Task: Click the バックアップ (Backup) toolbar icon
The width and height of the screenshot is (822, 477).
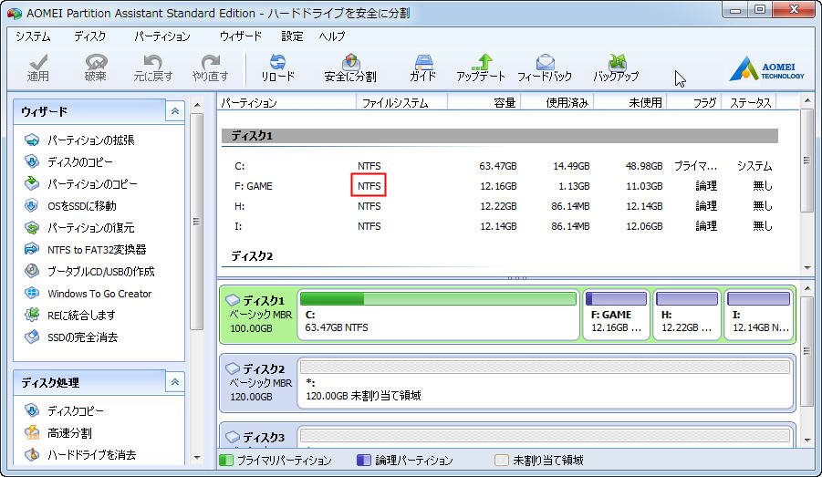Action: point(616,68)
